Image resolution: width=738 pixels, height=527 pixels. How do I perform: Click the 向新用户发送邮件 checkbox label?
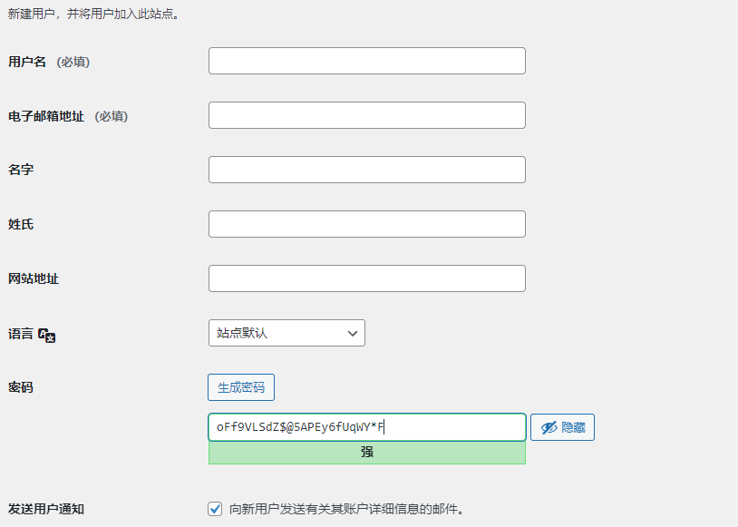pyautogui.click(x=345, y=509)
